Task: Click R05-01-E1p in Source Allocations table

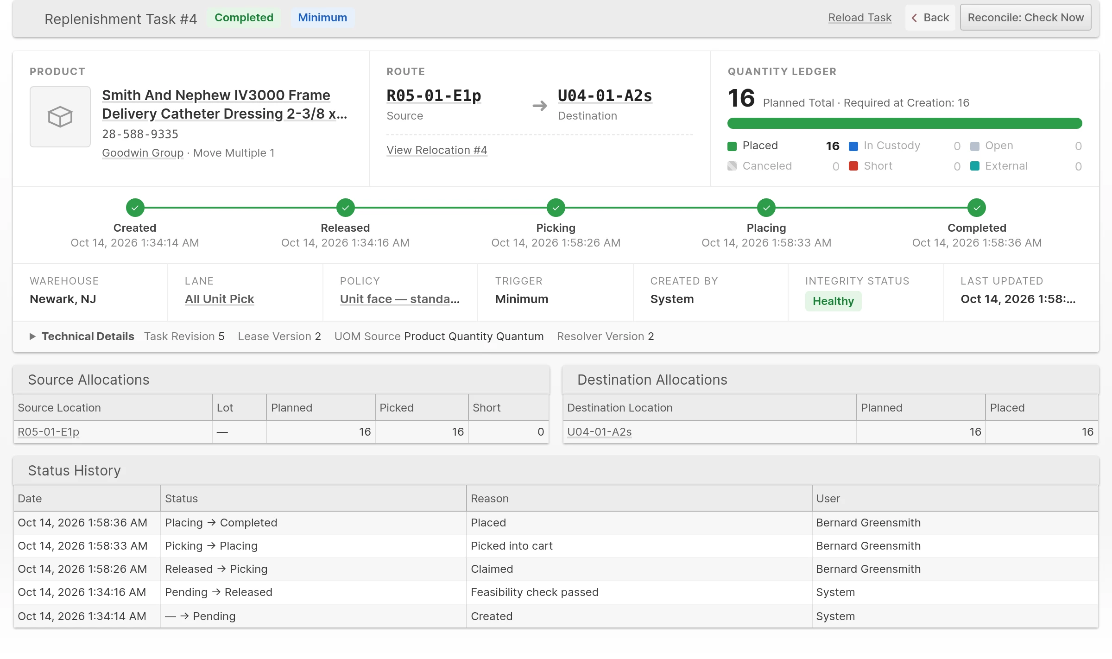Action: [48, 432]
